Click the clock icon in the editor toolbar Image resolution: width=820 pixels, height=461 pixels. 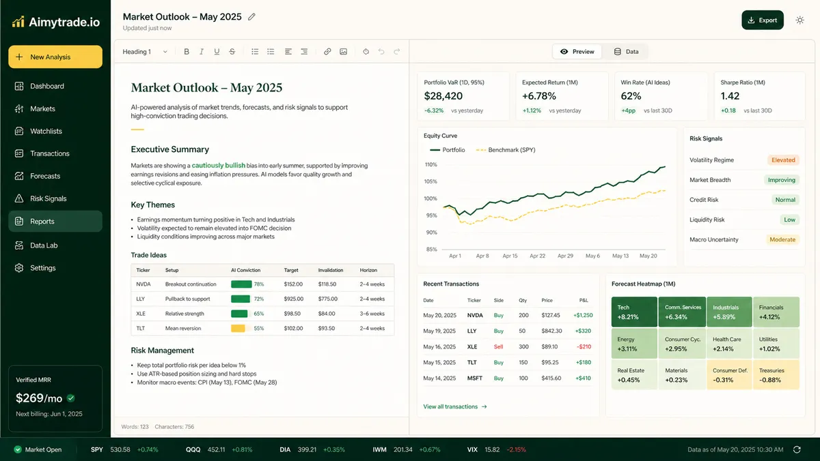click(366, 52)
